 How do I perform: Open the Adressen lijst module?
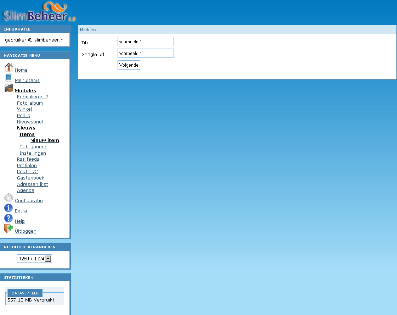coord(33,184)
